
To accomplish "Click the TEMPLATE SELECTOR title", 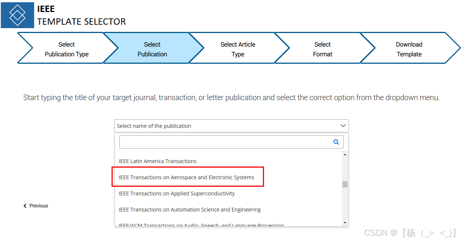I will point(82,22).
